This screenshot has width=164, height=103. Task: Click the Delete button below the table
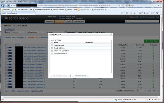(x=13, y=91)
